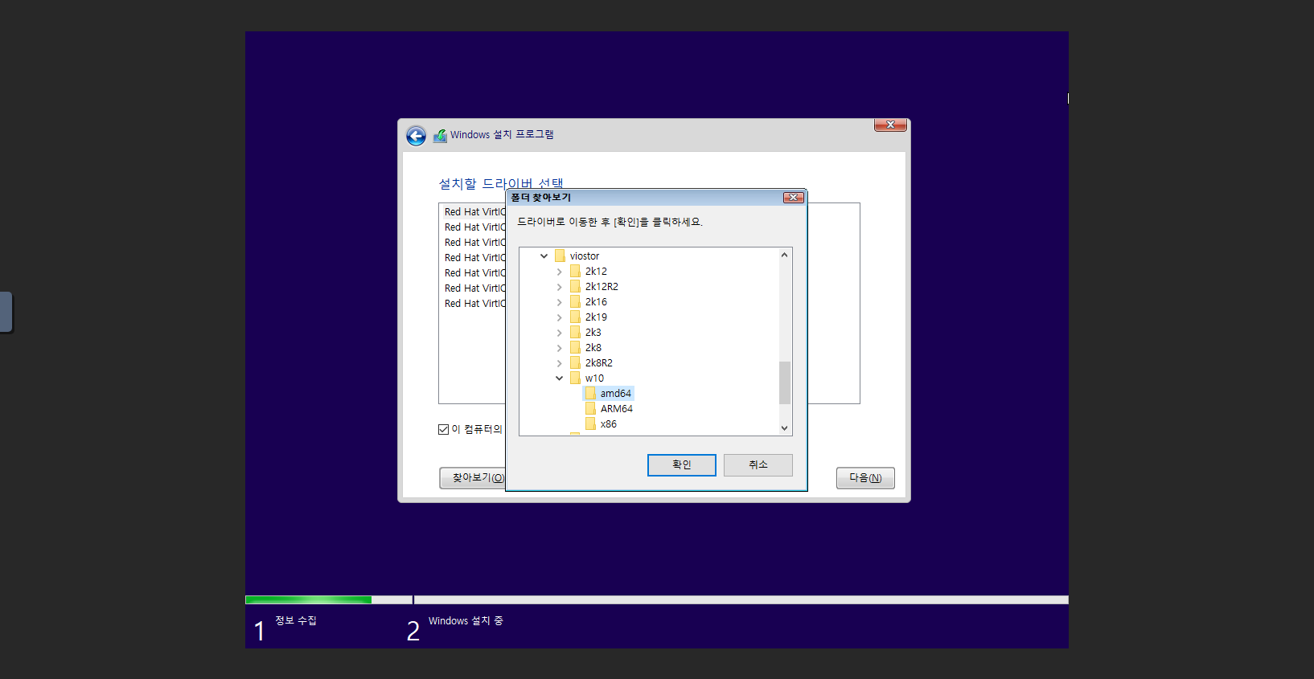
Task: Click the w10 folder icon
Action: pos(575,378)
